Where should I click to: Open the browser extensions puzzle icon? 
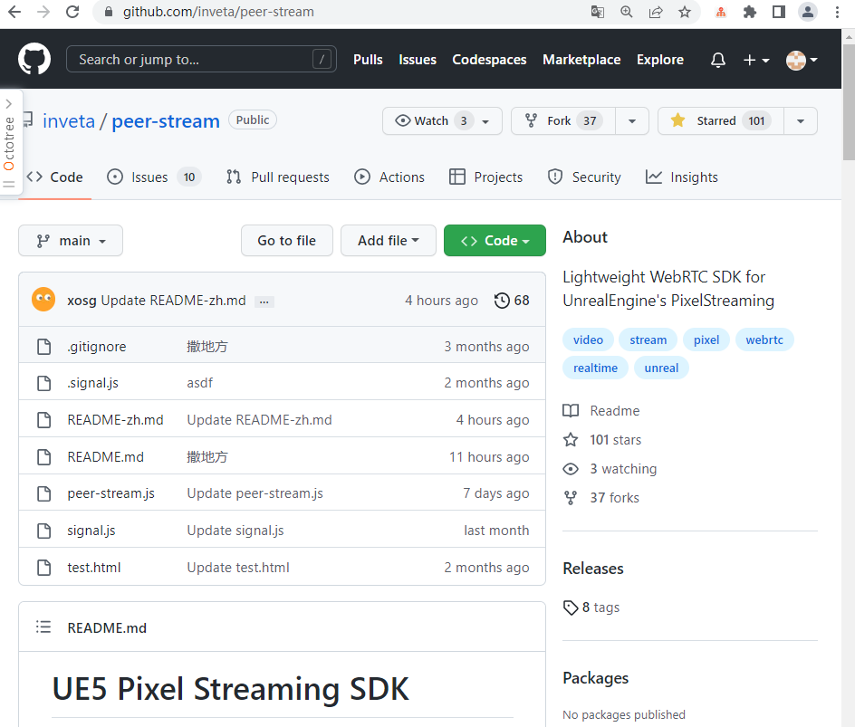(750, 13)
